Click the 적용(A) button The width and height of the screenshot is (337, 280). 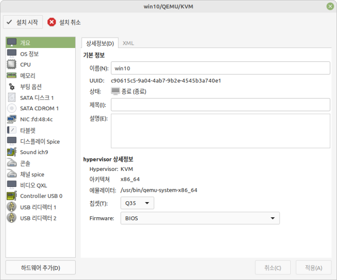pyautogui.click(x=314, y=267)
